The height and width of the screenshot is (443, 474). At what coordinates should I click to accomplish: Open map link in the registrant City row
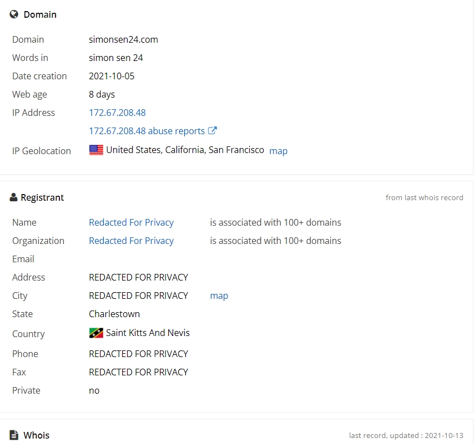coord(219,296)
